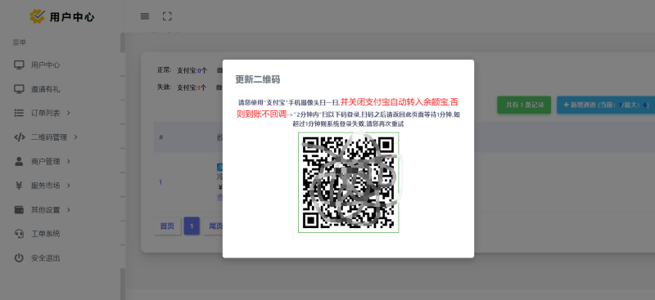Click the 更新二维码 dialog title
655x300 pixels.
click(x=257, y=79)
